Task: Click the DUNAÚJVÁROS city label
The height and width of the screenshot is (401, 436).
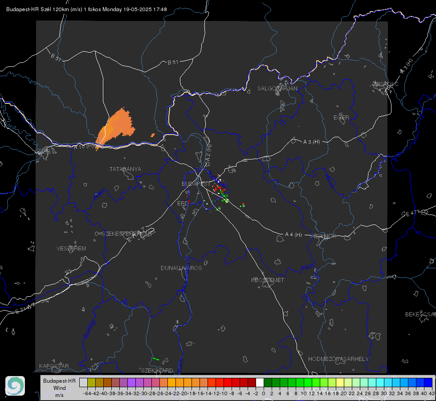Action: (181, 268)
